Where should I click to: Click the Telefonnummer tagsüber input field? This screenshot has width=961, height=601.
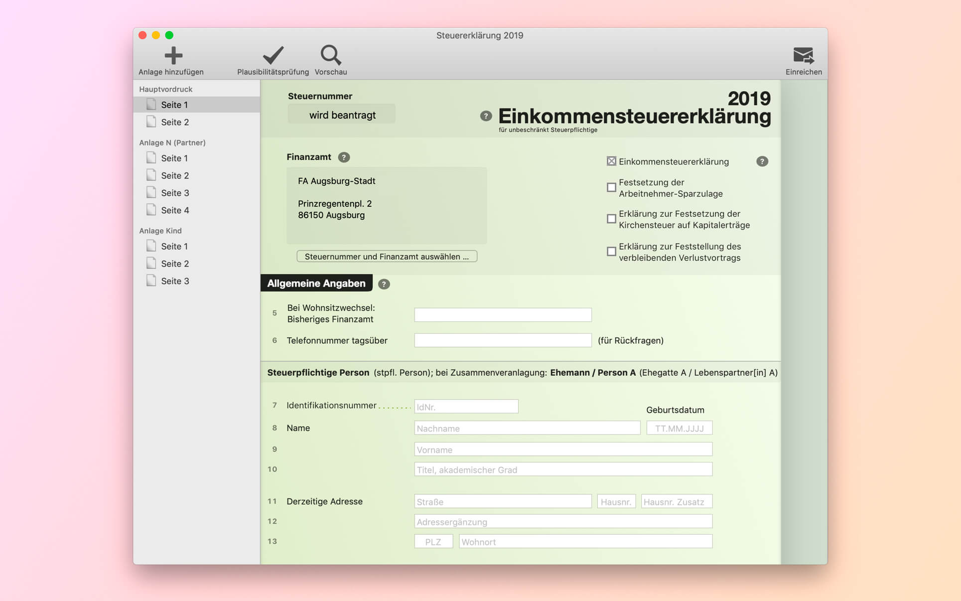(x=503, y=340)
